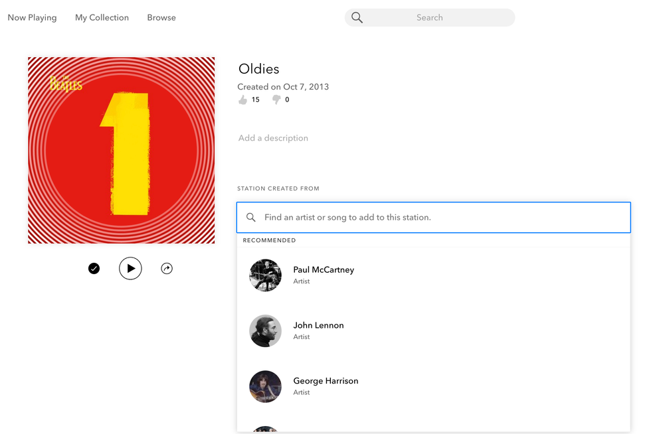Select Paul McCartney from recommendations

click(x=324, y=270)
